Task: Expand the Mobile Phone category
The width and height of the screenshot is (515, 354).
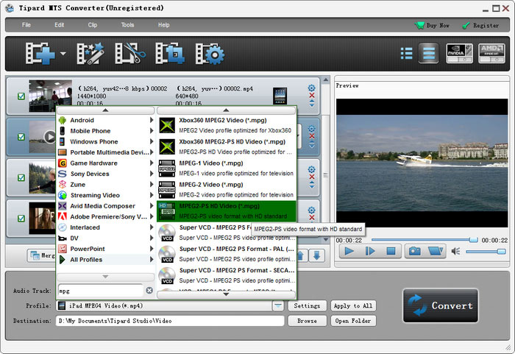Action: click(106, 131)
